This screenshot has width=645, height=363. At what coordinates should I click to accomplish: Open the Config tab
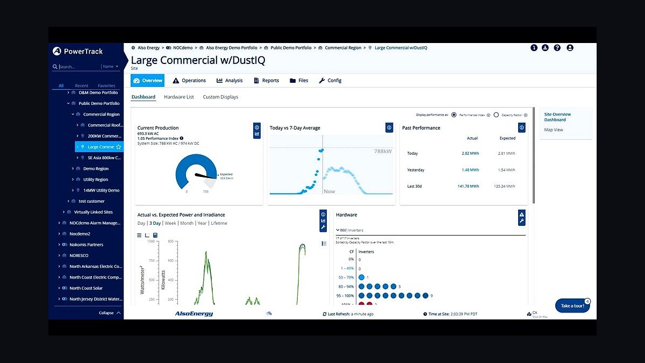click(330, 81)
